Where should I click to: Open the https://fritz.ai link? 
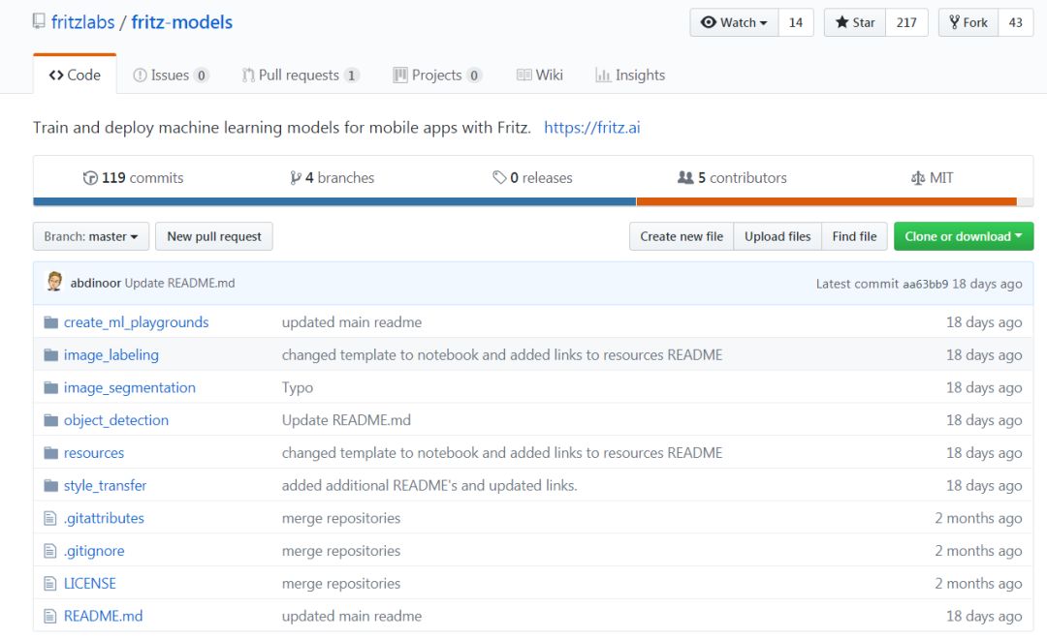click(592, 127)
